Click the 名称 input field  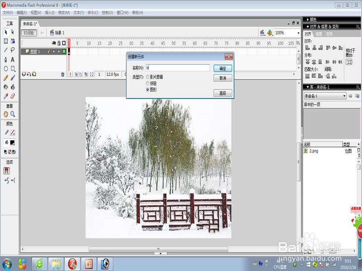[x=178, y=68]
